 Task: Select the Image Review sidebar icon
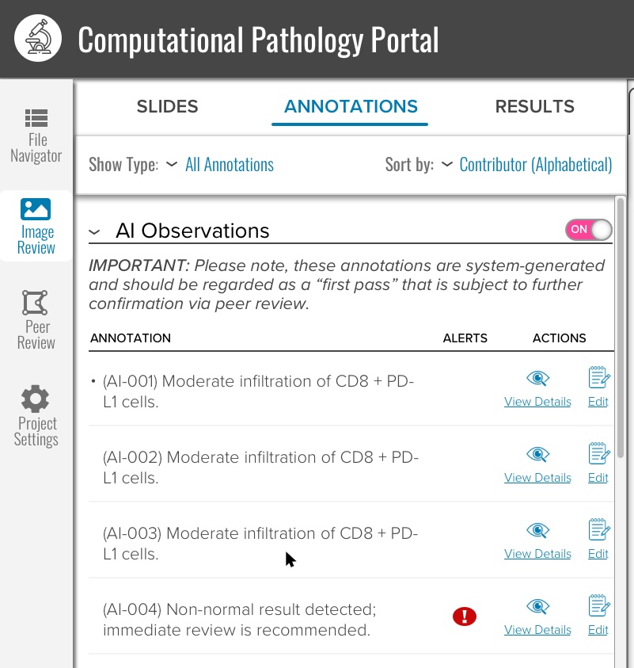coord(36,209)
